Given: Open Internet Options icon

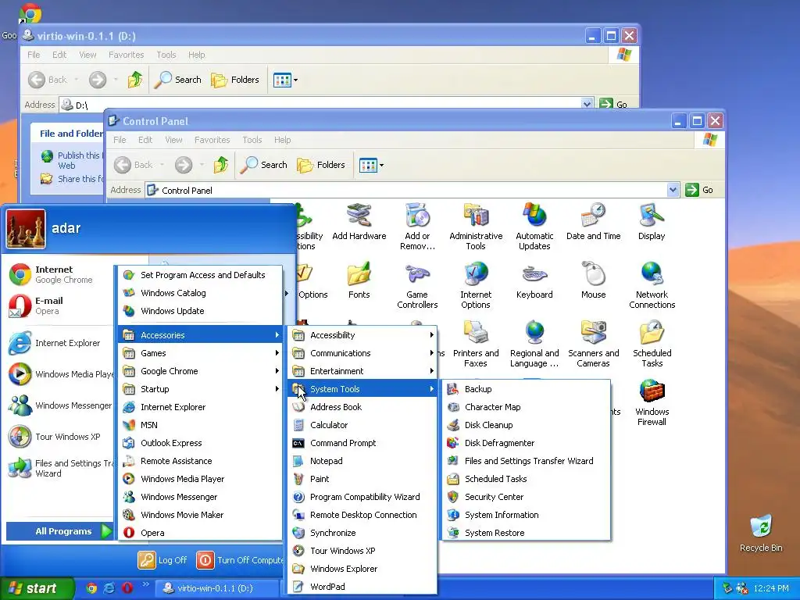Looking at the screenshot, I should [x=476, y=286].
